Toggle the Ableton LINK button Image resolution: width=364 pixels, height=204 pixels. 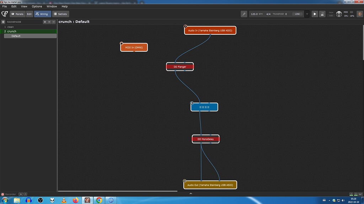[x=297, y=14]
